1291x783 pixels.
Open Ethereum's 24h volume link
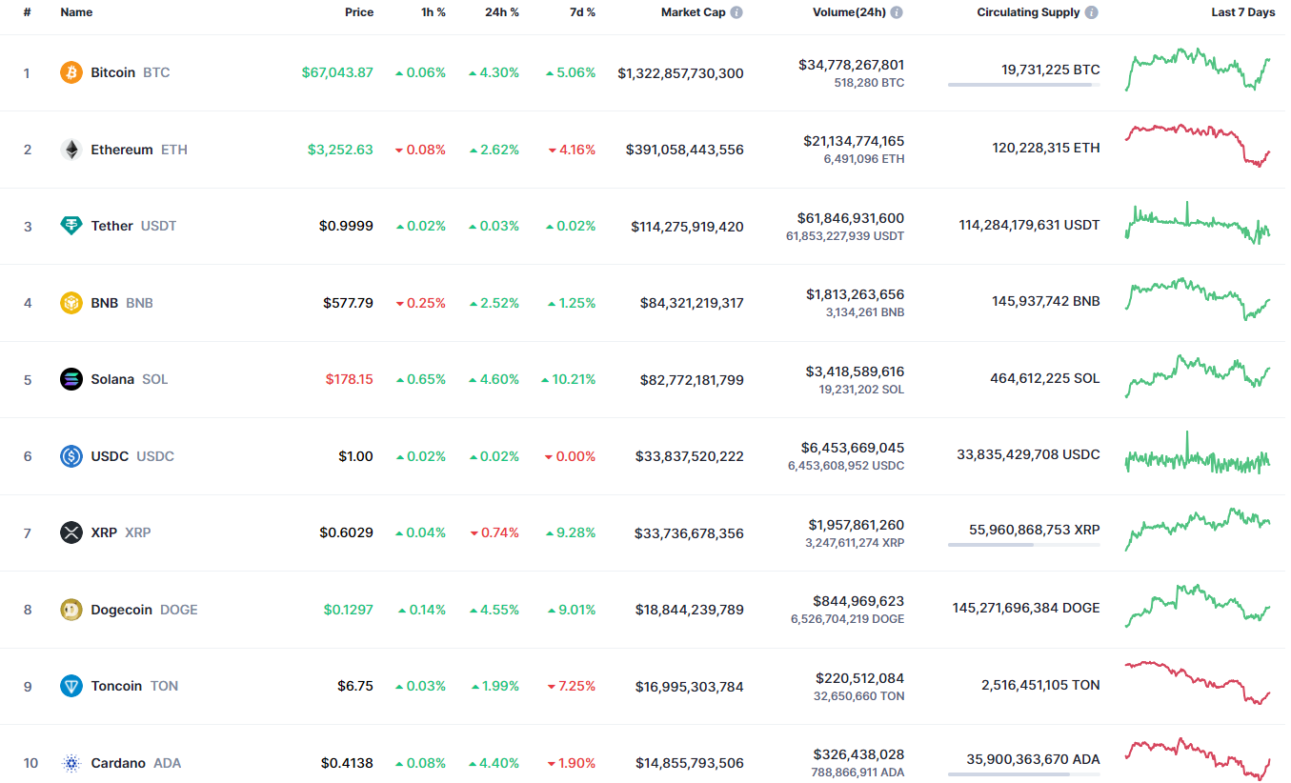click(854, 141)
